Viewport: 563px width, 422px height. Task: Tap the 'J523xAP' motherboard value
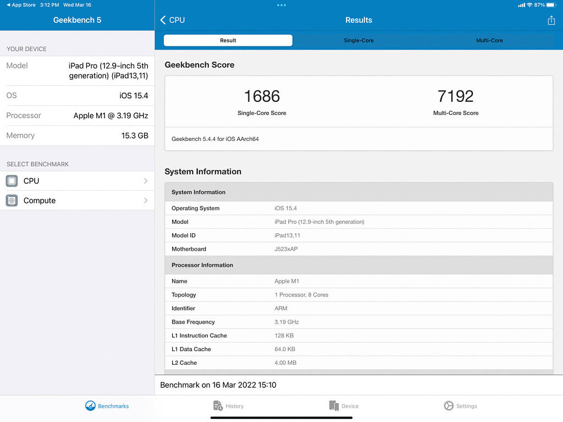(286, 249)
